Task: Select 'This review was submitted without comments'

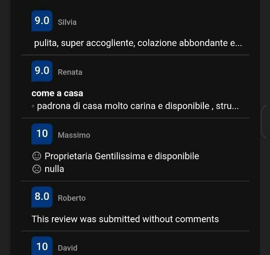Action: [x=125, y=219]
